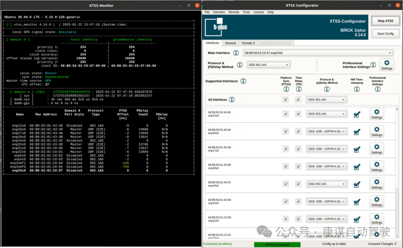Toggle the Platform Sync checkbox for enp18s0
This screenshot has height=248, width=403.
coord(285,166)
